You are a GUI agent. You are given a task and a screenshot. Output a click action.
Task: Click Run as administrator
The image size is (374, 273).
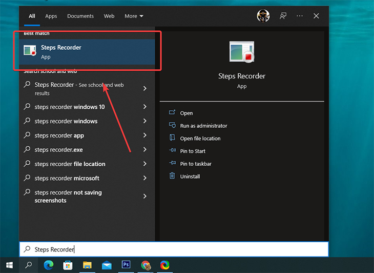tap(203, 126)
